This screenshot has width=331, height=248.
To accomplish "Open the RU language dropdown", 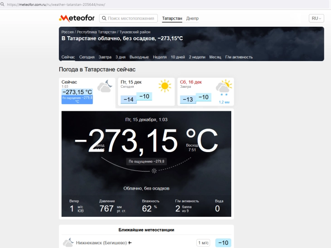I will pos(316,19).
